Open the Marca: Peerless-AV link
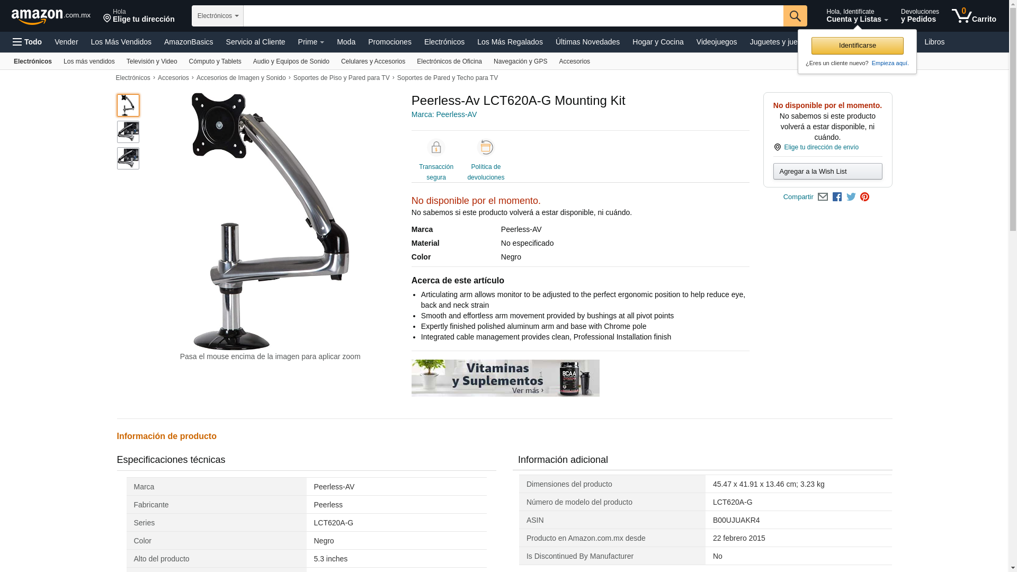This screenshot has width=1017, height=572. point(444,114)
